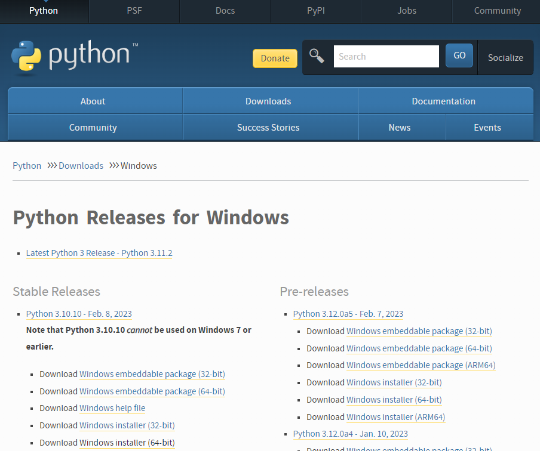The height and width of the screenshot is (451, 540).
Task: Open the PSF section
Action: 134,10
